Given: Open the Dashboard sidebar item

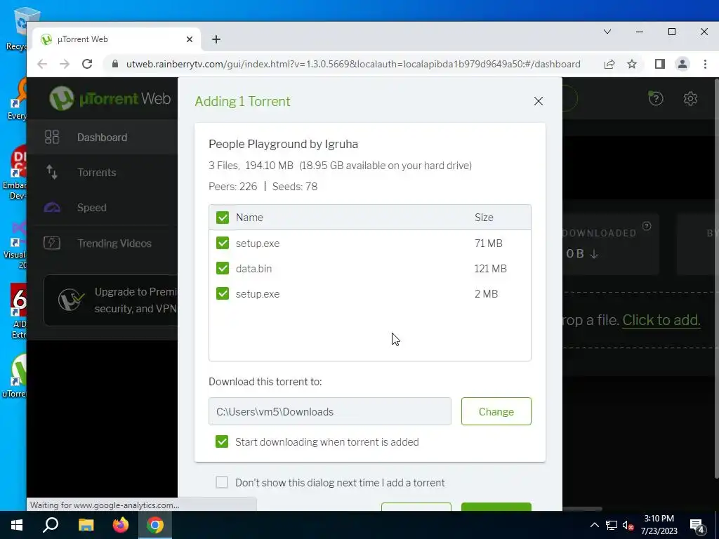Looking at the screenshot, I should 102,137.
